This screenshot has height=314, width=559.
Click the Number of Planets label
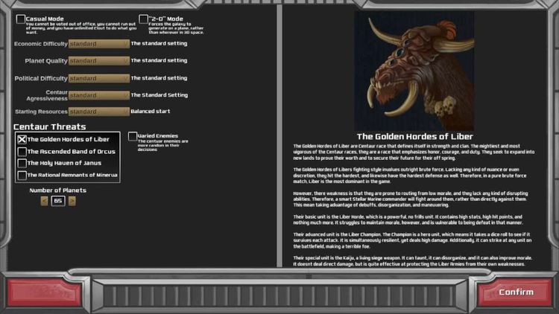[x=57, y=190]
